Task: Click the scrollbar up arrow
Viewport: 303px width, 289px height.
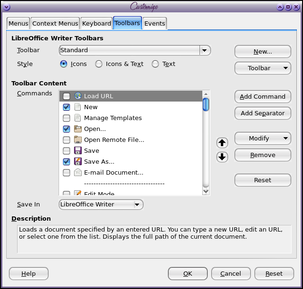Action: click(x=206, y=94)
